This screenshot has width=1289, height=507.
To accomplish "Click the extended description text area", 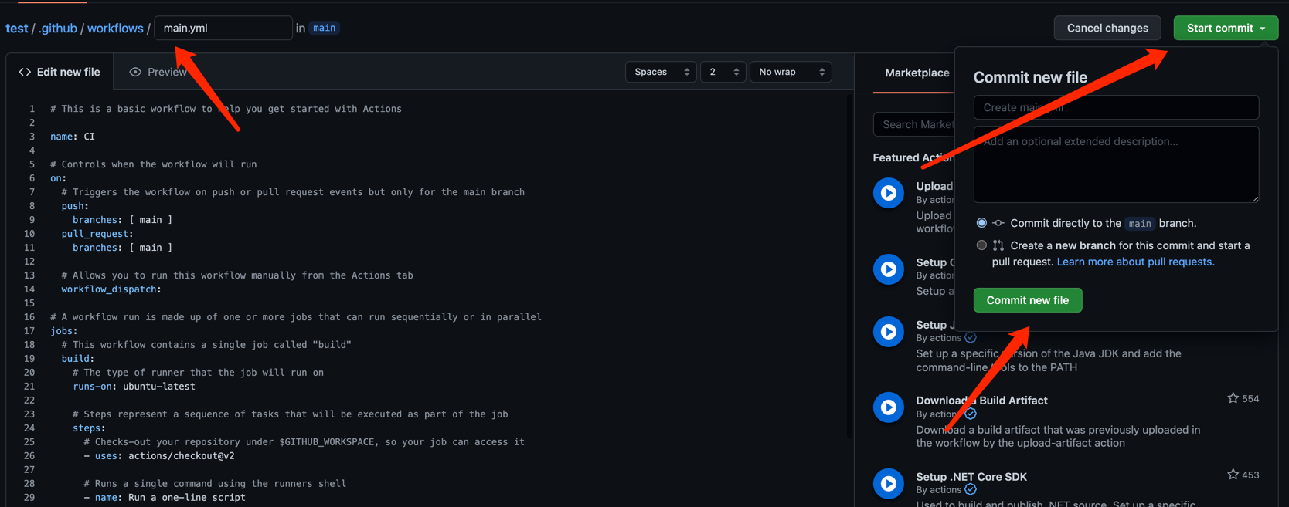I will (x=1116, y=164).
